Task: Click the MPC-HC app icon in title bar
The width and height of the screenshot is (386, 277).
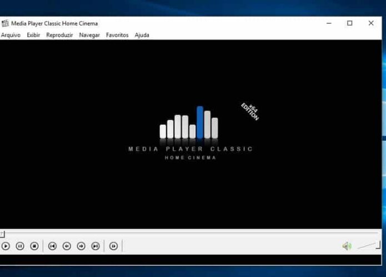Action: pos(5,23)
